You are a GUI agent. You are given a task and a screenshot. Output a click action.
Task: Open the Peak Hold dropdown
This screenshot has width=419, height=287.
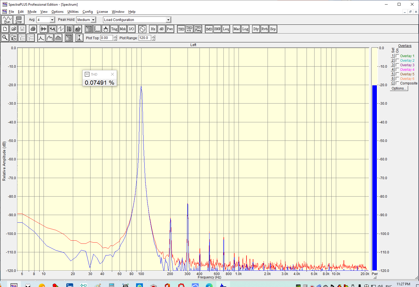pyautogui.click(x=93, y=20)
